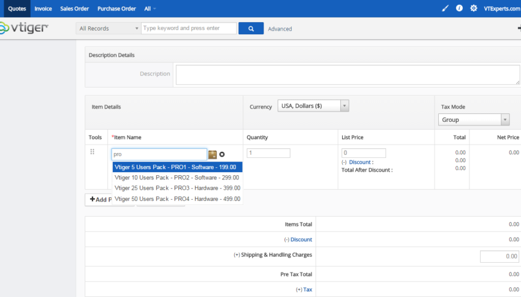
Task: Clear the item with the round remove icon
Action: 222,154
